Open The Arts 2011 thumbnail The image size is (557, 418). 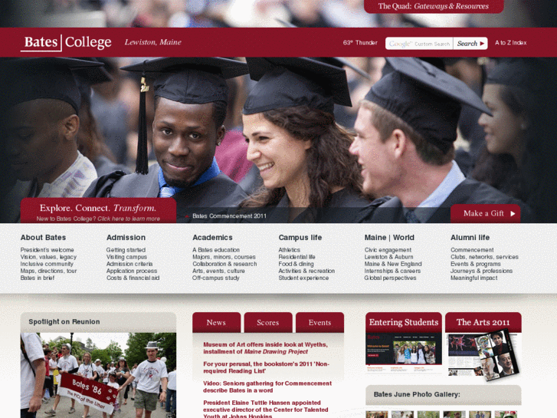(483, 354)
